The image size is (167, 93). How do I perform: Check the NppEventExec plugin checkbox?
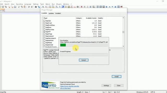(44, 25)
